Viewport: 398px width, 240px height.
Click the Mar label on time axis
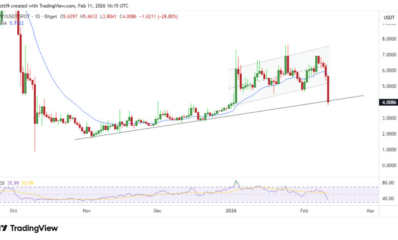pyautogui.click(x=370, y=210)
